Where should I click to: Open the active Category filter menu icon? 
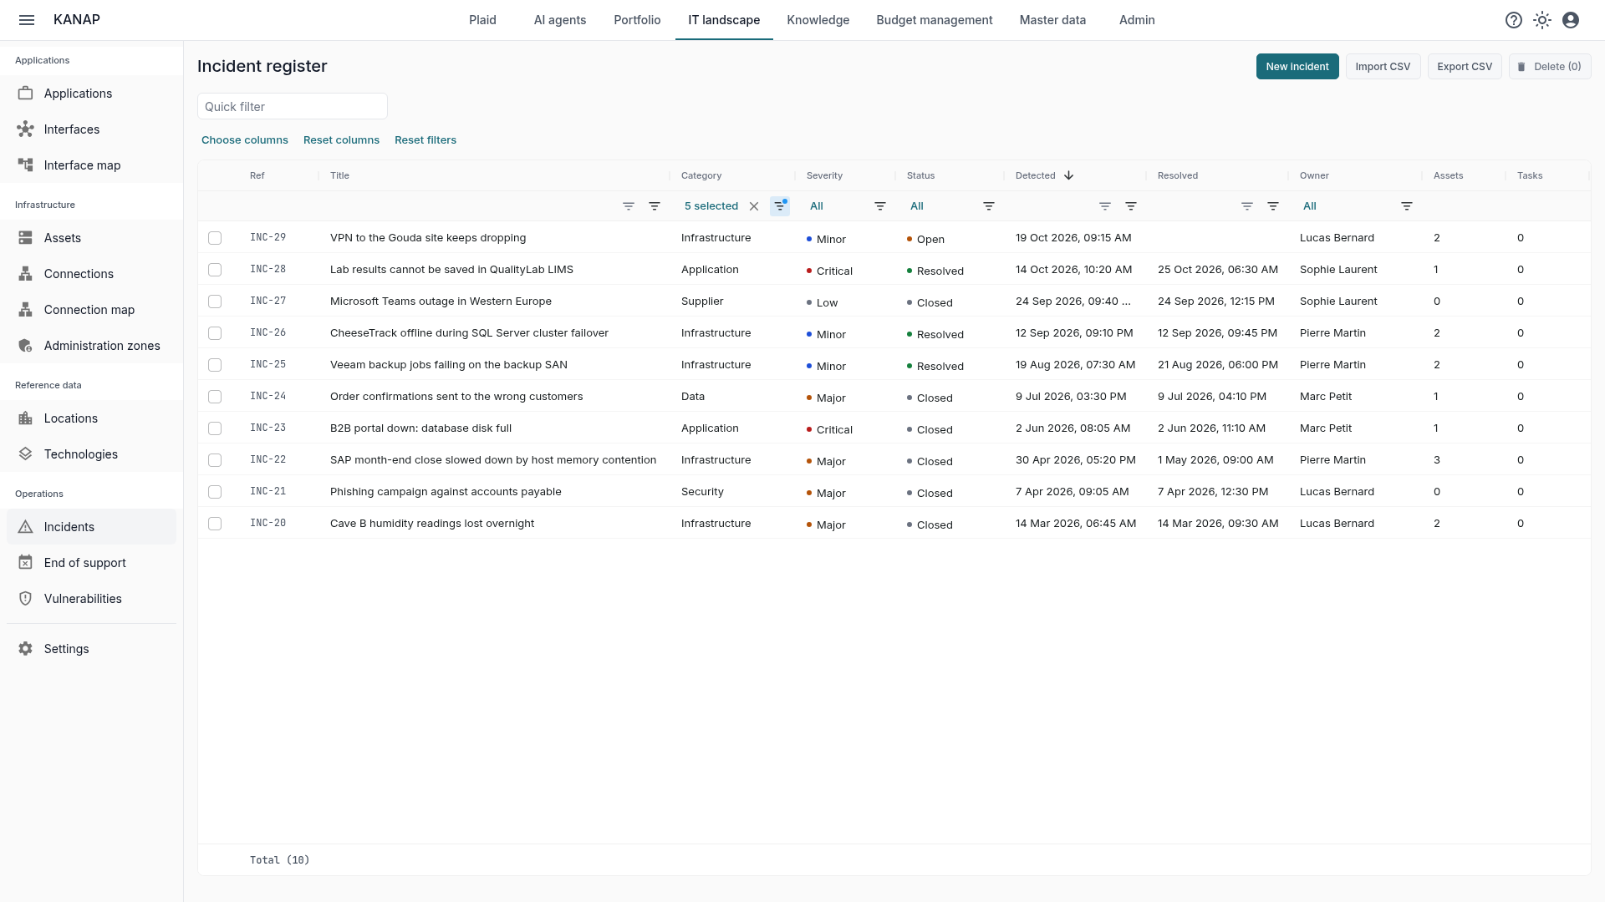pos(780,206)
